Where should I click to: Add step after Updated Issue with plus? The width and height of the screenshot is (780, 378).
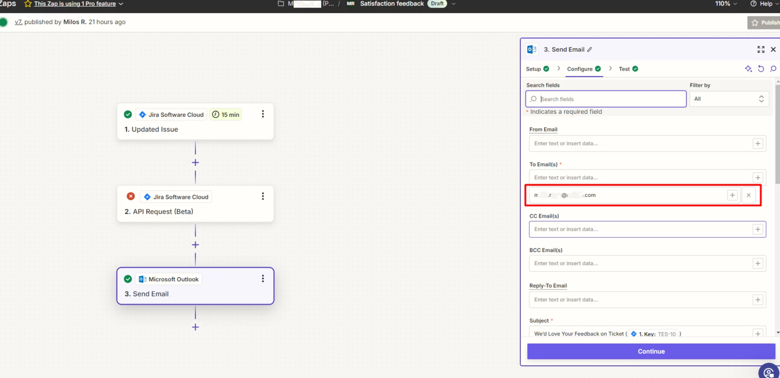click(x=195, y=162)
